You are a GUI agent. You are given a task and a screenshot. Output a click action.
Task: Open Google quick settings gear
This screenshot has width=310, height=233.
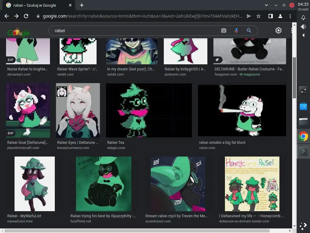coord(279,30)
